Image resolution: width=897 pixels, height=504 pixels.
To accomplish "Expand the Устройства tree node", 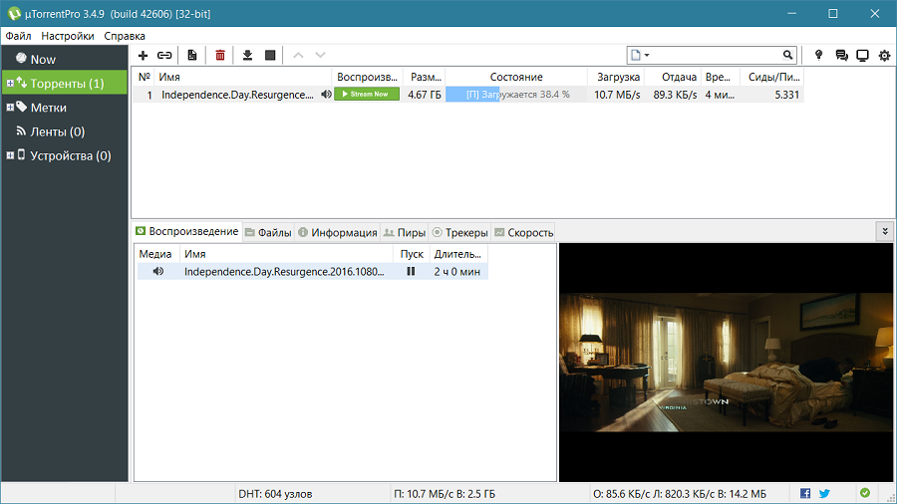I will pos(10,155).
